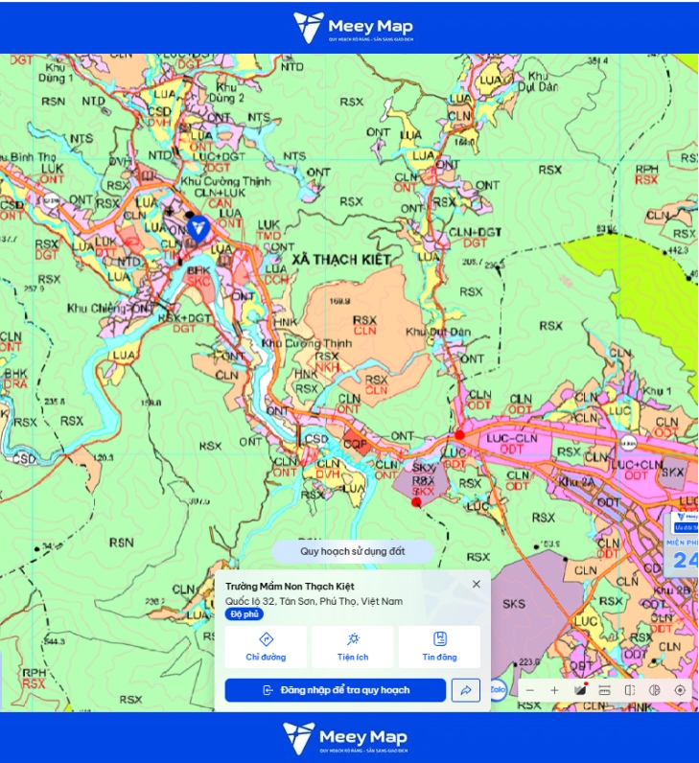This screenshot has width=699, height=763.
Task: Click the Khu Dùng 1 label
Action: tap(56, 72)
